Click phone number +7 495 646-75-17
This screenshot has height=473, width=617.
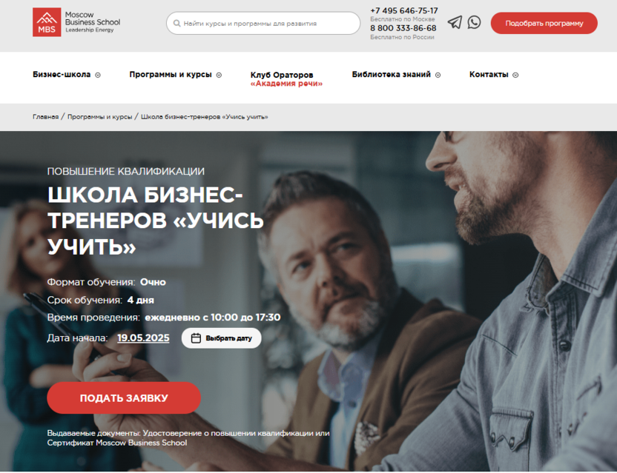[x=403, y=10]
